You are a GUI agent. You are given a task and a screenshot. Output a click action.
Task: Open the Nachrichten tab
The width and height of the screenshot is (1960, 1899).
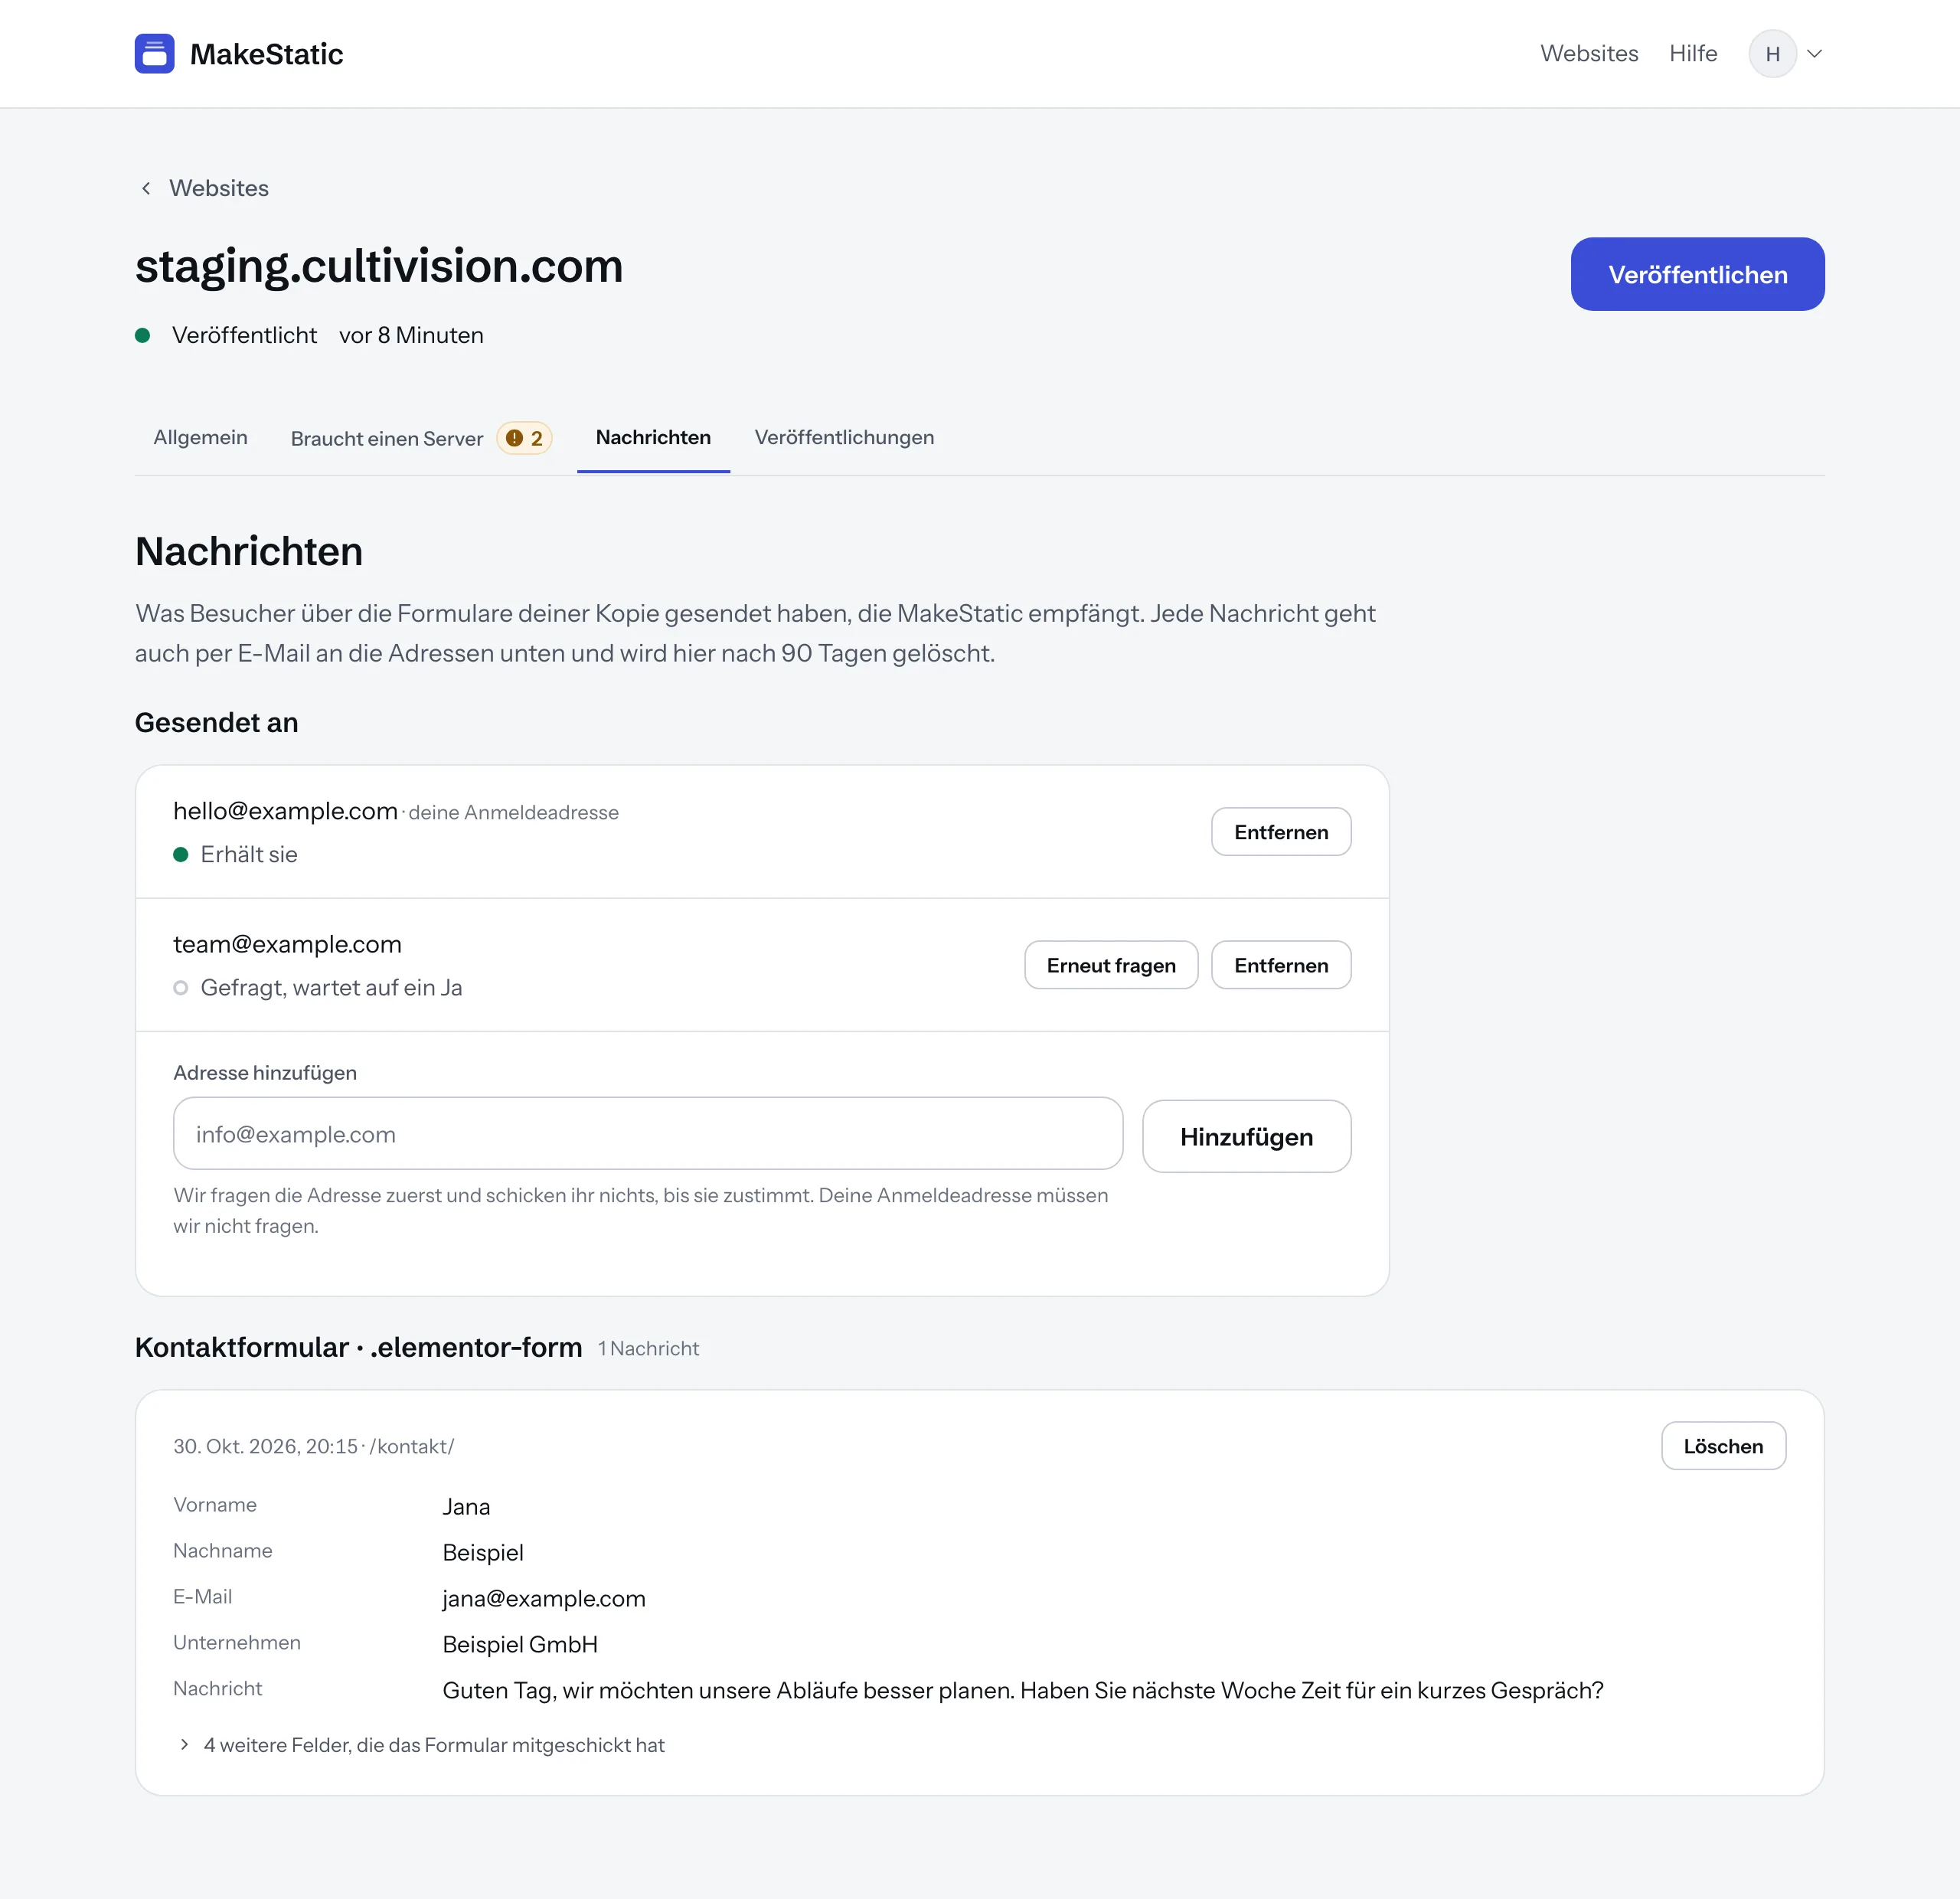[x=653, y=437]
